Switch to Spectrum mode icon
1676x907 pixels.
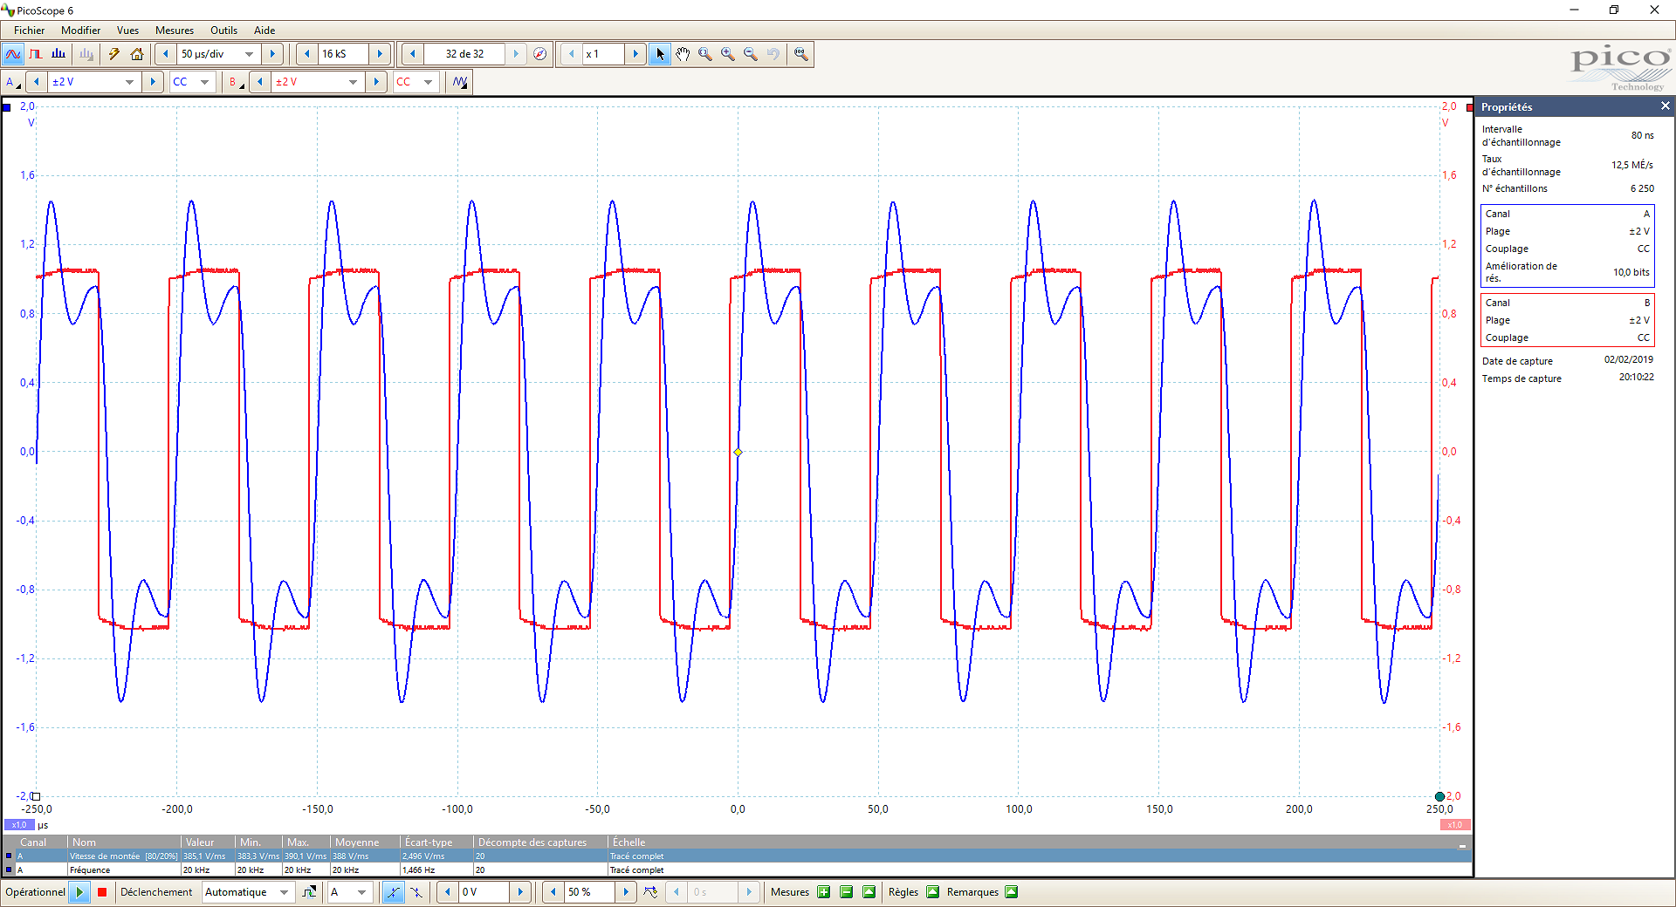[58, 54]
